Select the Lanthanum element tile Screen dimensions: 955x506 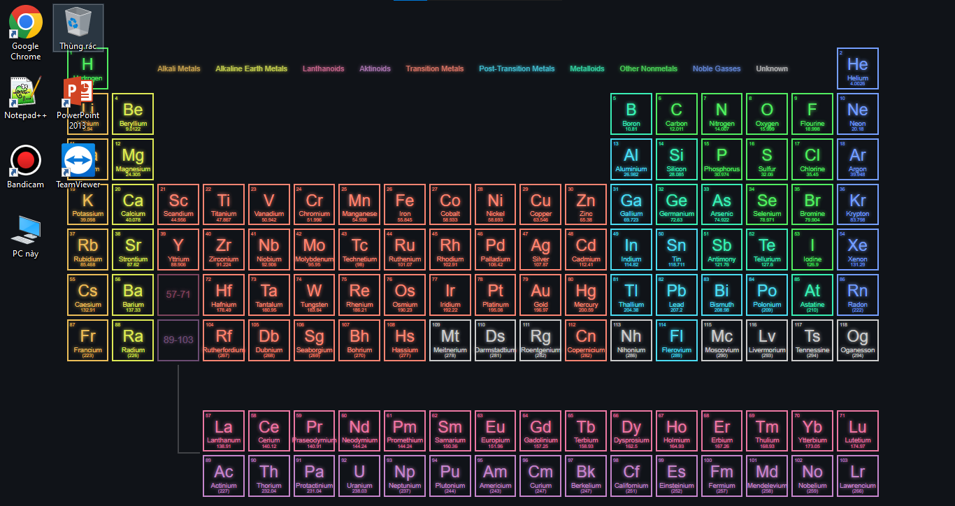pos(224,431)
